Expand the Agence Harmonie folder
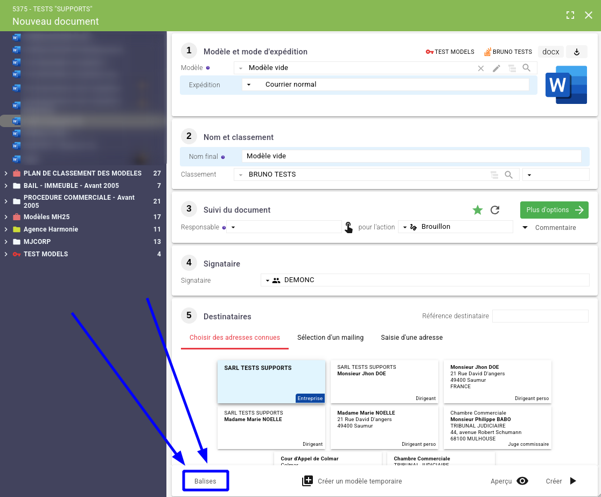The image size is (601, 497). [x=6, y=229]
